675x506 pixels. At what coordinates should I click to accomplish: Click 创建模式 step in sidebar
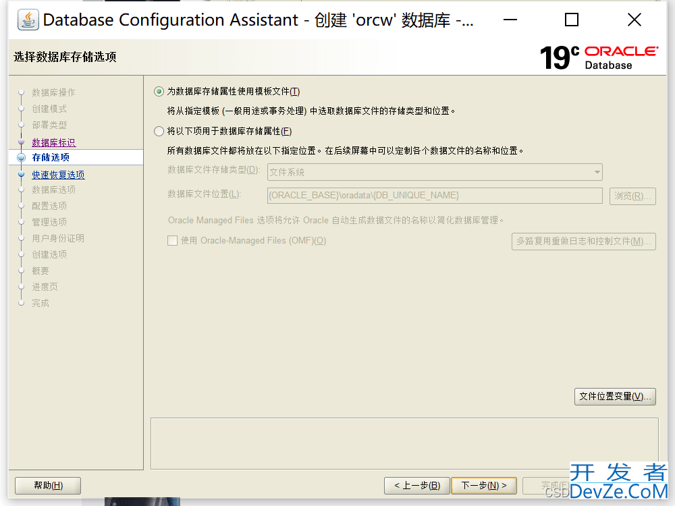pos(49,109)
